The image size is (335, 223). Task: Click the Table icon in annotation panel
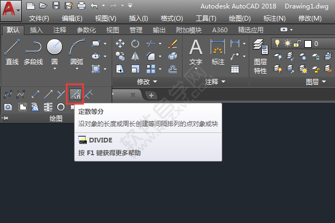[235, 69]
